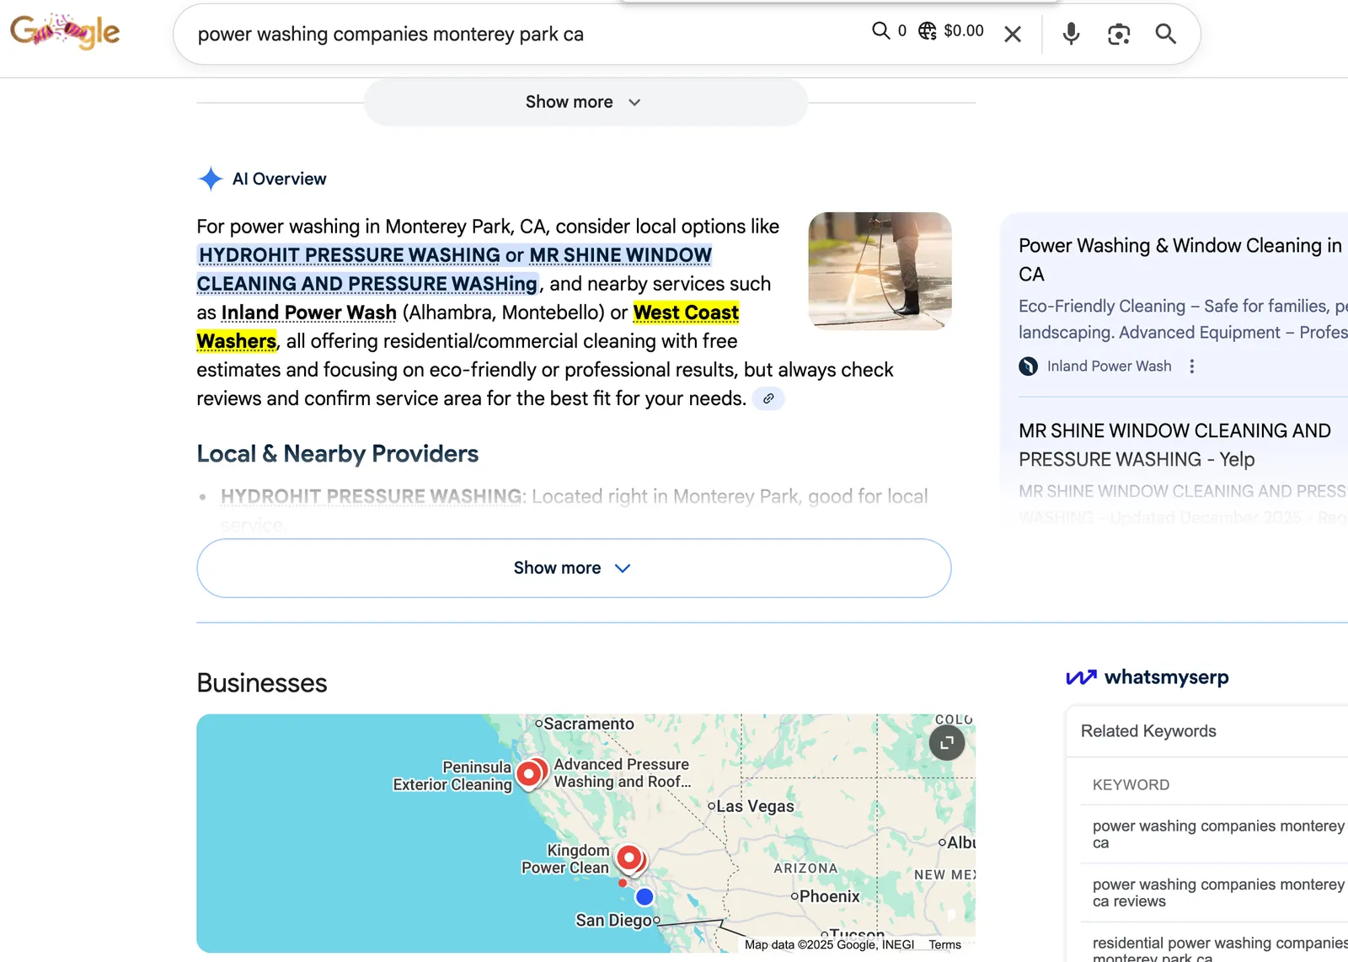Expand the top Show more section
The height and width of the screenshot is (962, 1348).
click(585, 102)
